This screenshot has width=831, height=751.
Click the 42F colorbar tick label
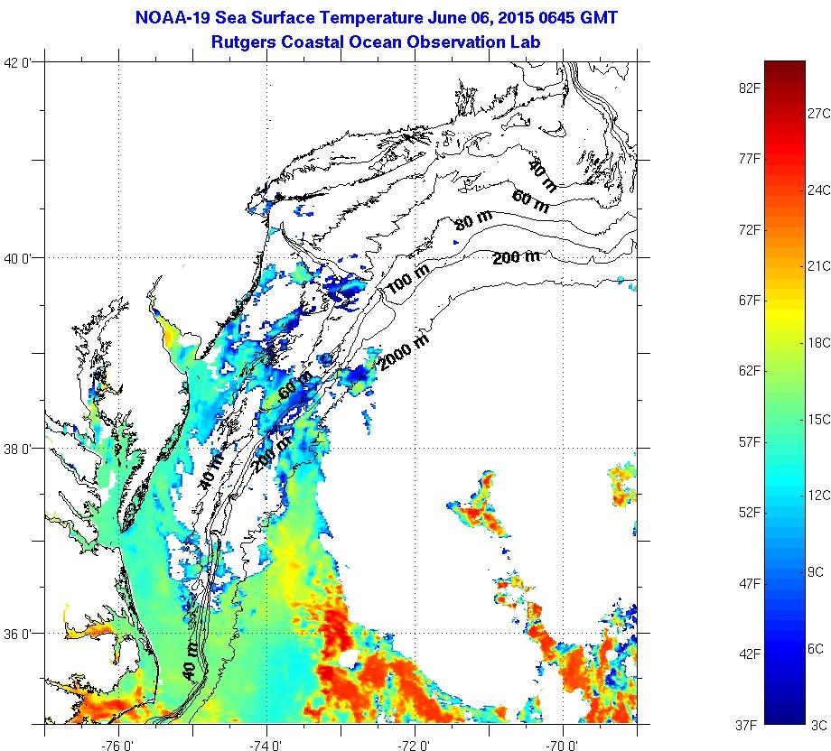[x=750, y=654]
